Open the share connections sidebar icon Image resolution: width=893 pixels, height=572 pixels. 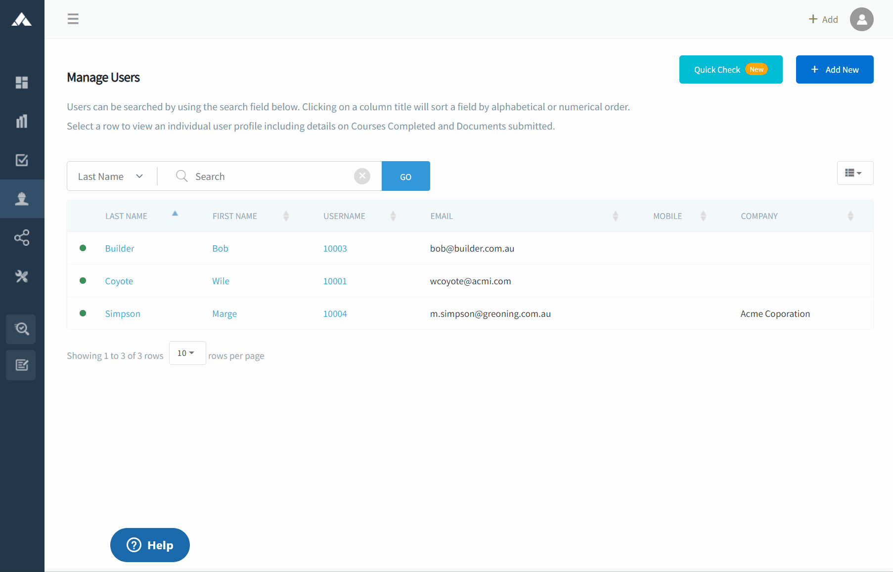click(x=22, y=238)
